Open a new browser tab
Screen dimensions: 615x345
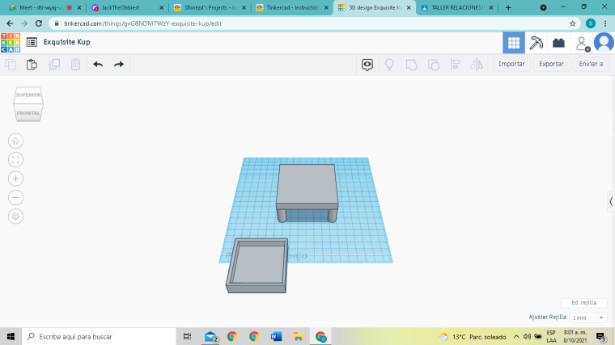tap(508, 7)
